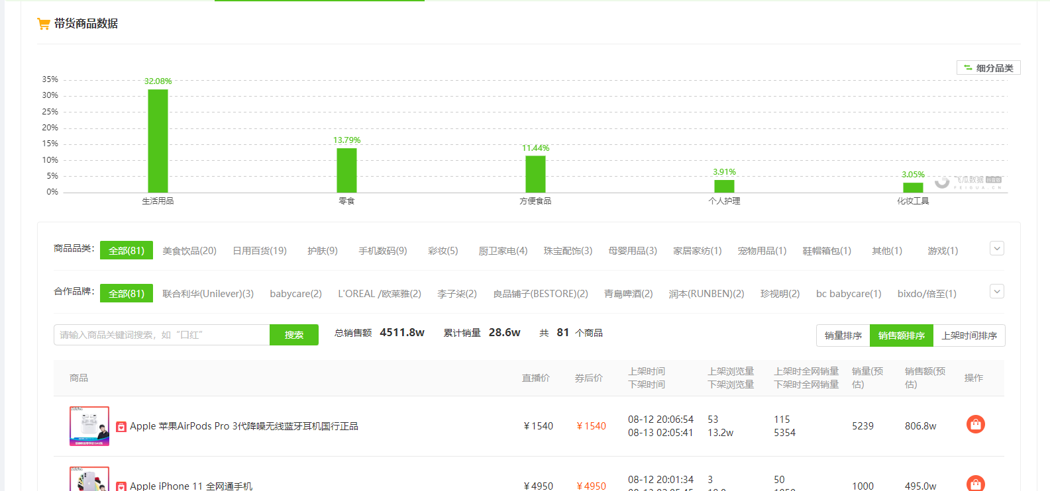Viewport: 1050px width, 491px height.
Task: Click the 销售额(预估) column header
Action: 925,378
